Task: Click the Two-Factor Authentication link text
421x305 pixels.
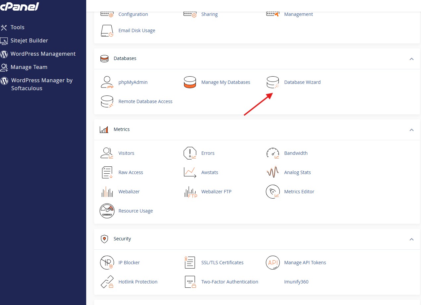Action: click(230, 282)
